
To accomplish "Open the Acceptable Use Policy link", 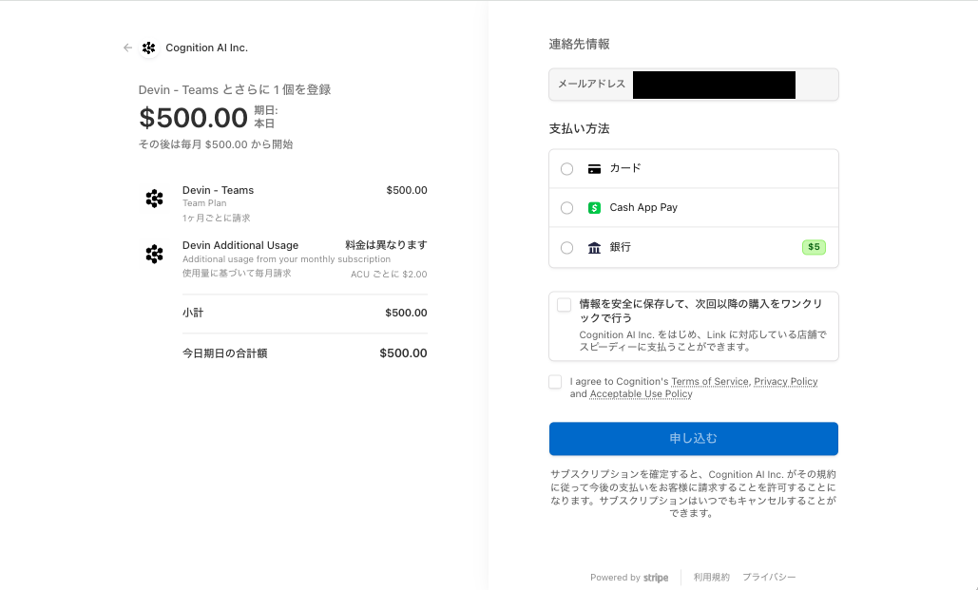I will point(642,393).
